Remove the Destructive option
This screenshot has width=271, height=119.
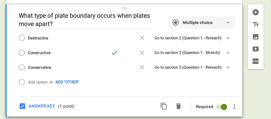142,38
